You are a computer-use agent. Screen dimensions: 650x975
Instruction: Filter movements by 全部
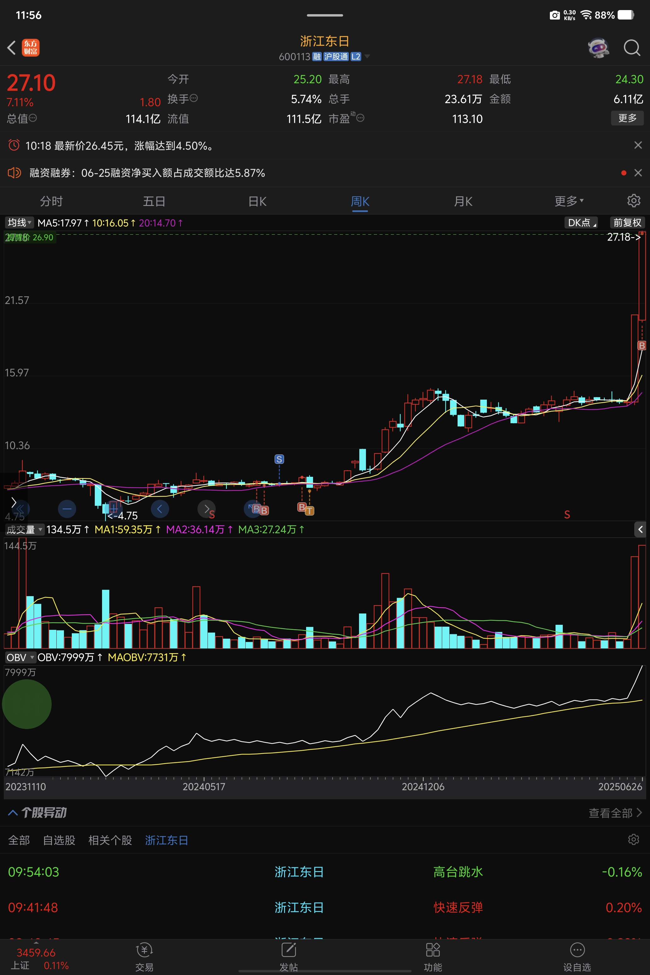(19, 840)
